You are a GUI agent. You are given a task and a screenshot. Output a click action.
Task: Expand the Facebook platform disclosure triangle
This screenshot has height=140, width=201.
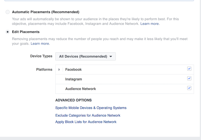(59, 70)
